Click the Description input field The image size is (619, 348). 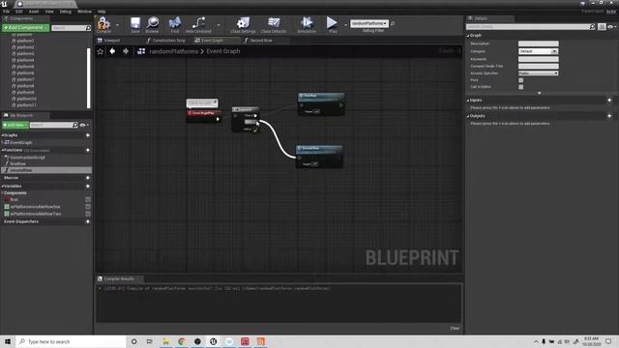[x=538, y=43]
